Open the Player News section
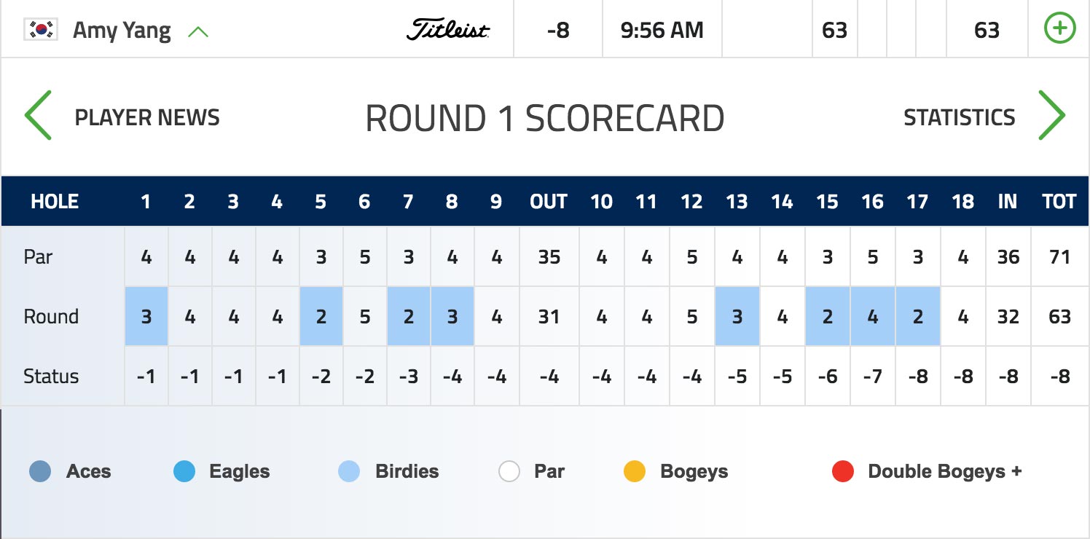The height and width of the screenshot is (539, 1090). point(147,117)
